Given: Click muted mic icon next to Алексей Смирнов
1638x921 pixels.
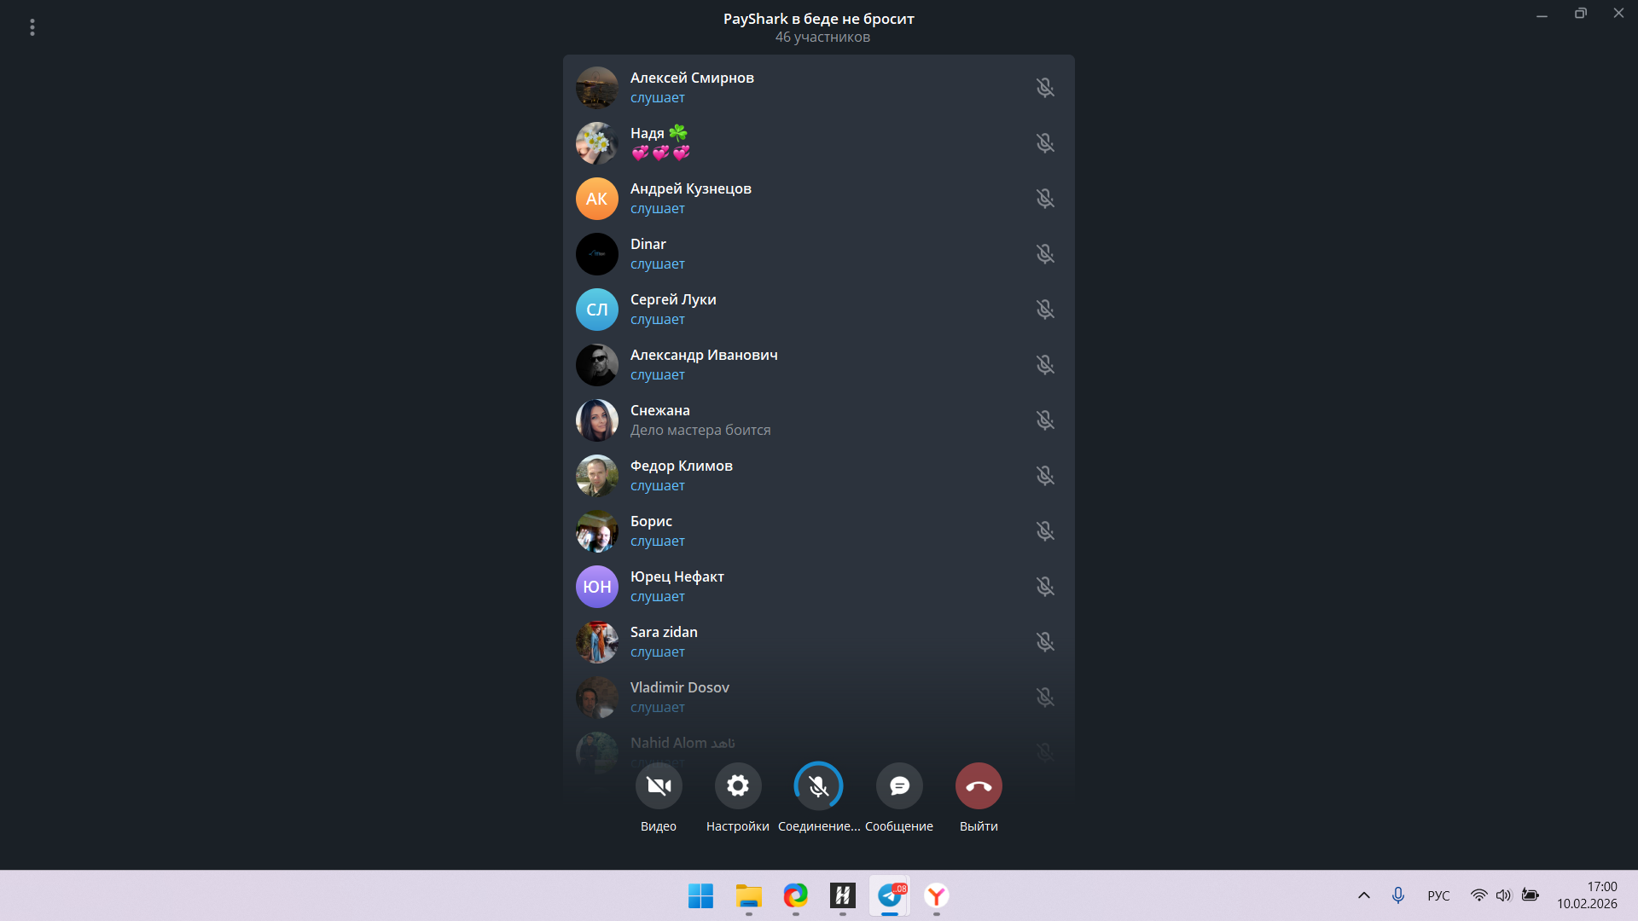Looking at the screenshot, I should (x=1045, y=88).
